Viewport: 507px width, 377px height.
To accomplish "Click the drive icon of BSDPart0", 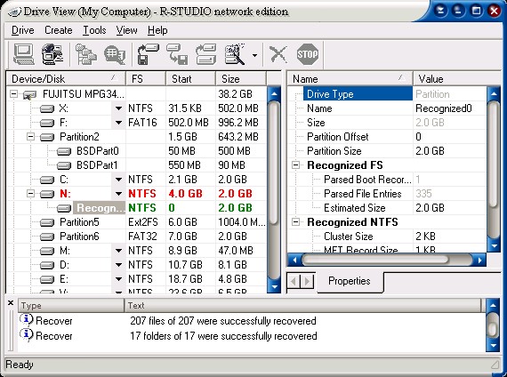I will point(64,151).
